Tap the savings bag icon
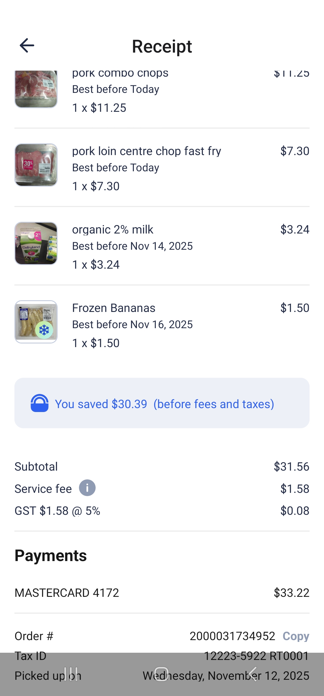The width and height of the screenshot is (324, 696). (x=40, y=403)
